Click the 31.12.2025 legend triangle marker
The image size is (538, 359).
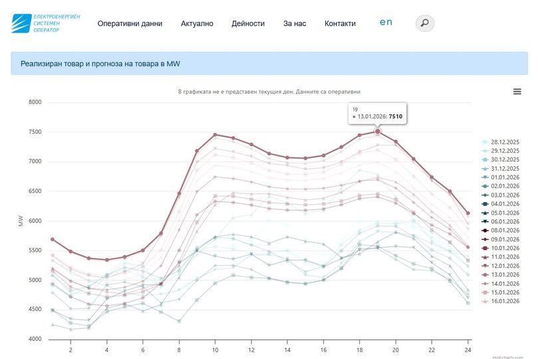click(x=485, y=168)
